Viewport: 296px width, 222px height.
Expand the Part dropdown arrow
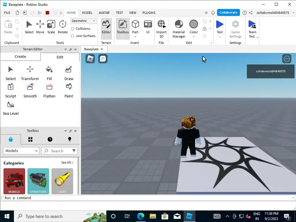tap(135, 37)
